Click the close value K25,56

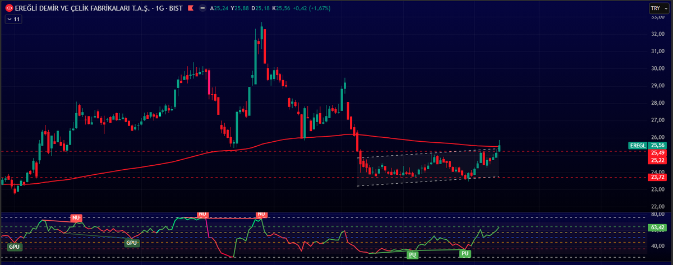click(x=282, y=8)
